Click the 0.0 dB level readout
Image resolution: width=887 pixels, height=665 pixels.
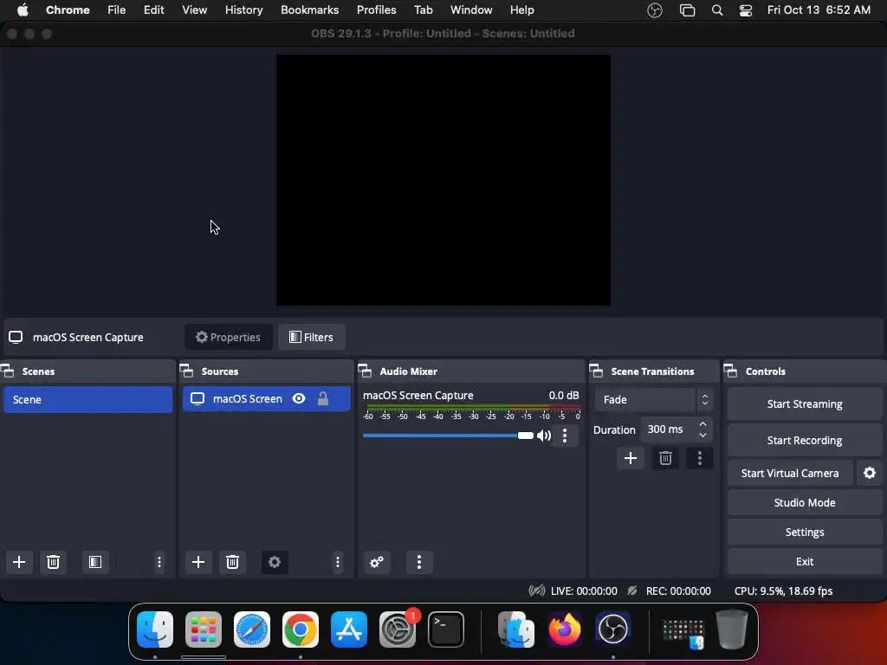pyautogui.click(x=563, y=395)
